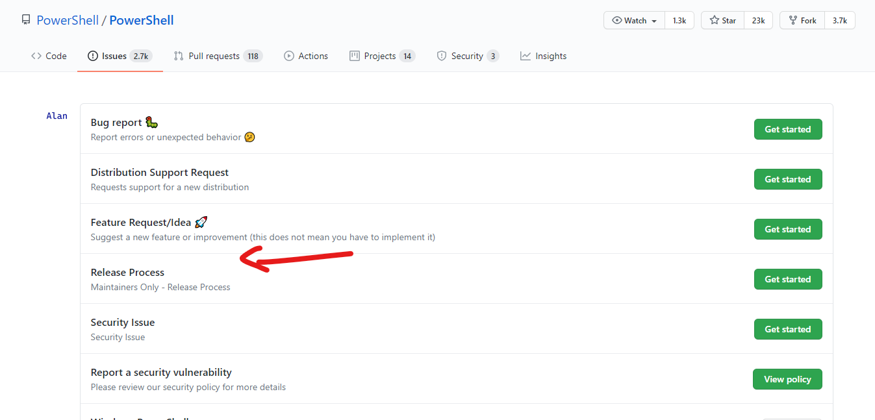Click the Insights graph icon

click(526, 56)
